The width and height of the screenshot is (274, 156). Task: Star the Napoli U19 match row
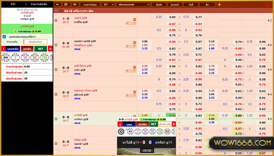[x=56, y=118]
